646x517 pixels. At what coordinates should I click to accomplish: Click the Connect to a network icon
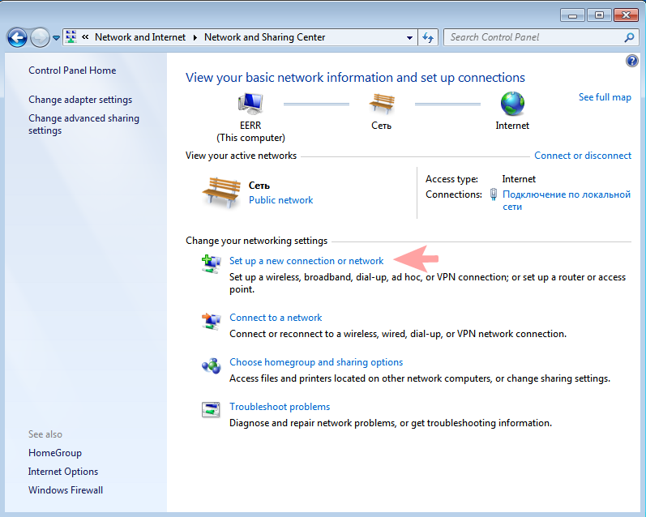click(x=212, y=321)
